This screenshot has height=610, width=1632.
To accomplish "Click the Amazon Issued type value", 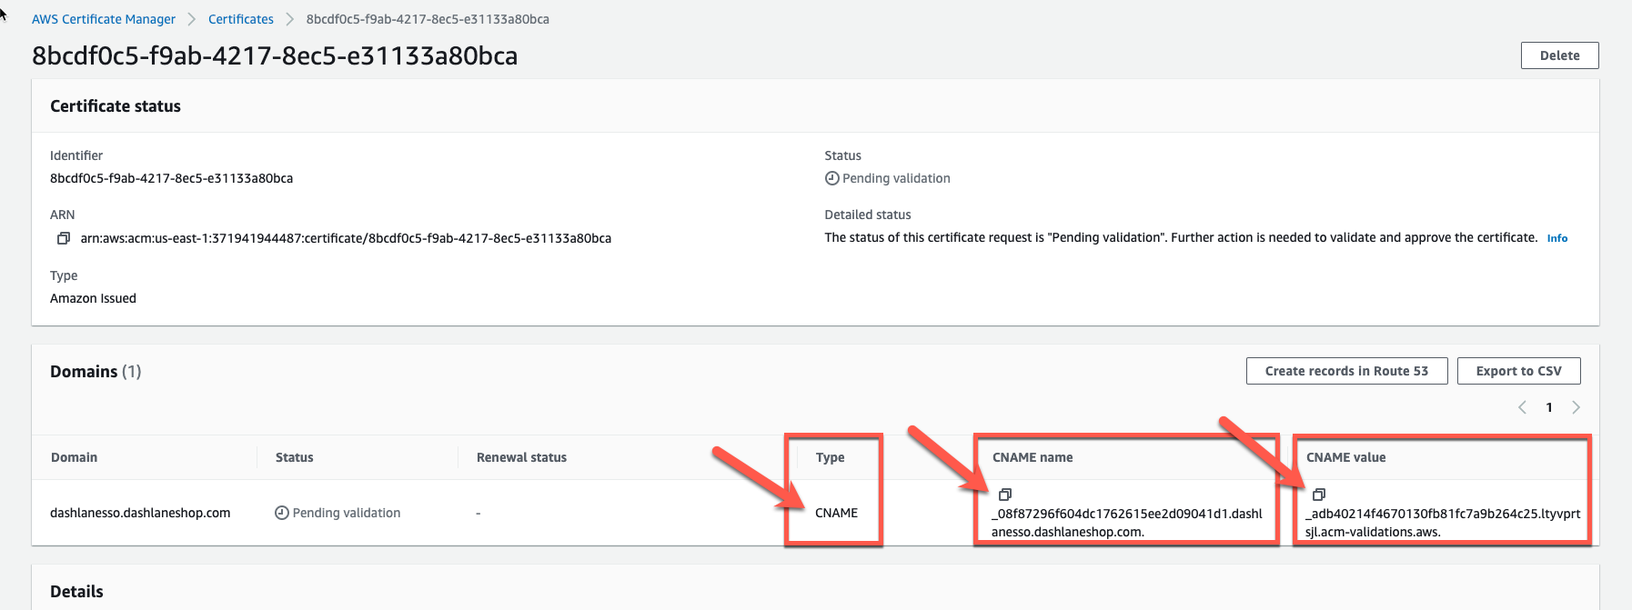I will (x=93, y=298).
